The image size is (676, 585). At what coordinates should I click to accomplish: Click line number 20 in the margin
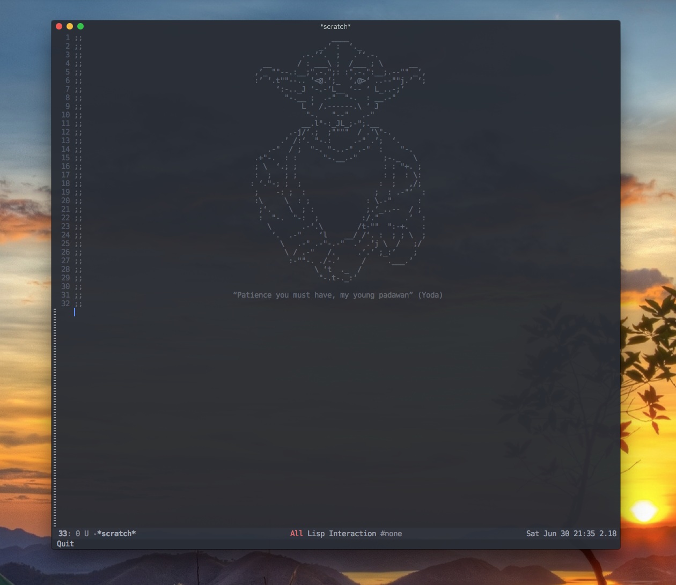click(x=65, y=201)
